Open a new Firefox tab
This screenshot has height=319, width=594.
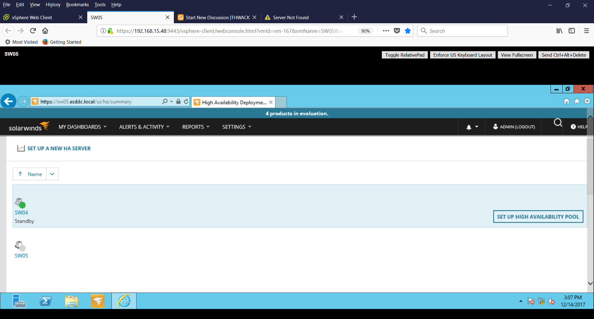click(354, 17)
